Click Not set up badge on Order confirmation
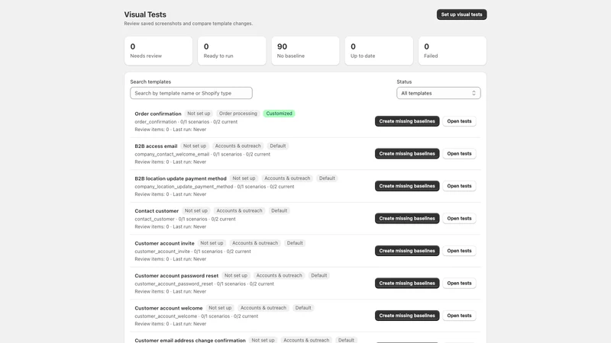The width and height of the screenshot is (611, 343). 199,114
